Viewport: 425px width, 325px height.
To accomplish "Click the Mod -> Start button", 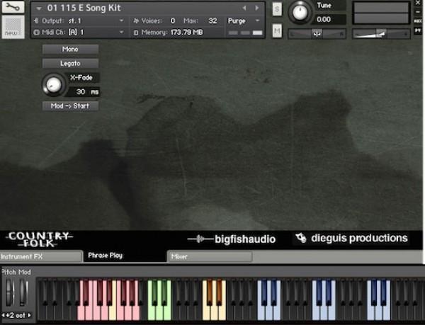I will [x=70, y=106].
